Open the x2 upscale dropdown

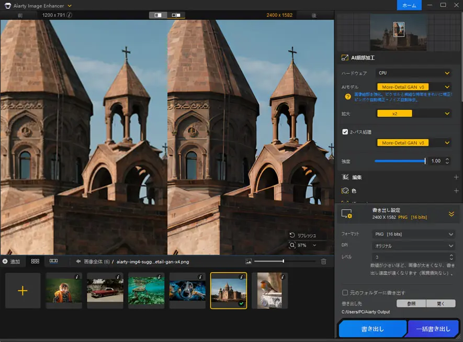coord(413,114)
